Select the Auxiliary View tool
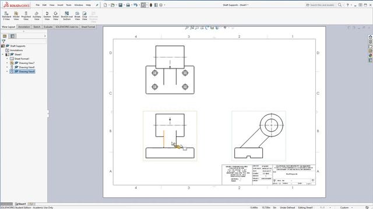373x209 pixels. [37, 16]
